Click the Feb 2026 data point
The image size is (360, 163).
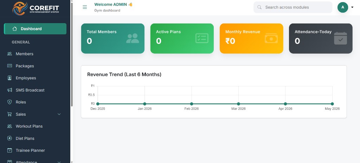pyautogui.click(x=192, y=104)
